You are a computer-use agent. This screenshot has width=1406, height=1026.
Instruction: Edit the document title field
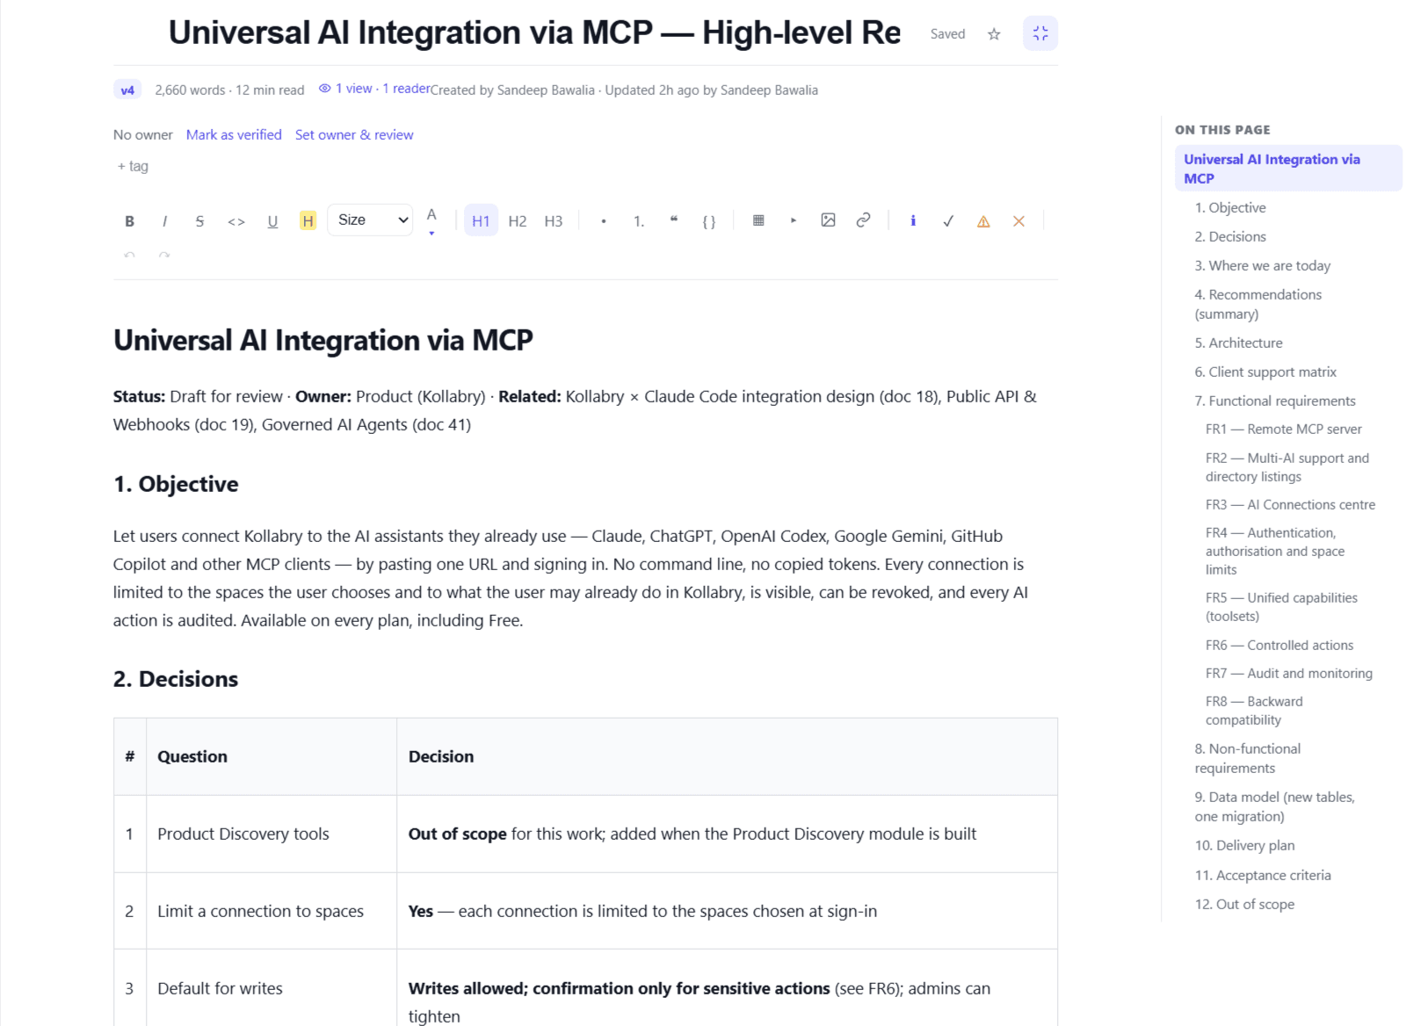point(534,33)
